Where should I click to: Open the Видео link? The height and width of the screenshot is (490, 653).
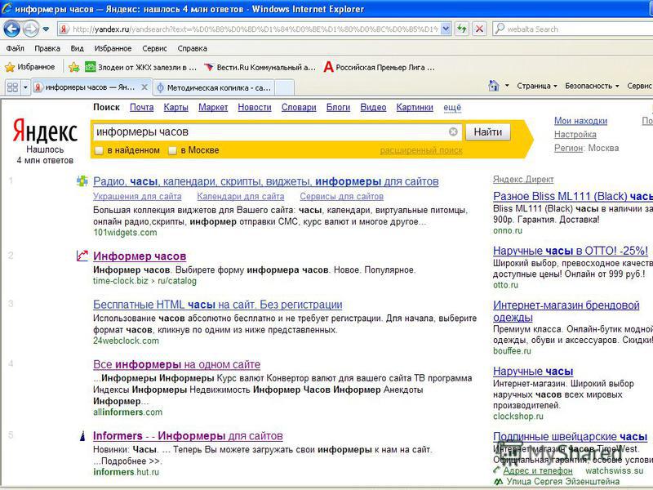coord(373,108)
